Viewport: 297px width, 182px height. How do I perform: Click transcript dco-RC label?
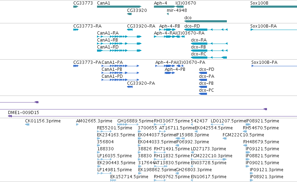click(x=199, y=54)
